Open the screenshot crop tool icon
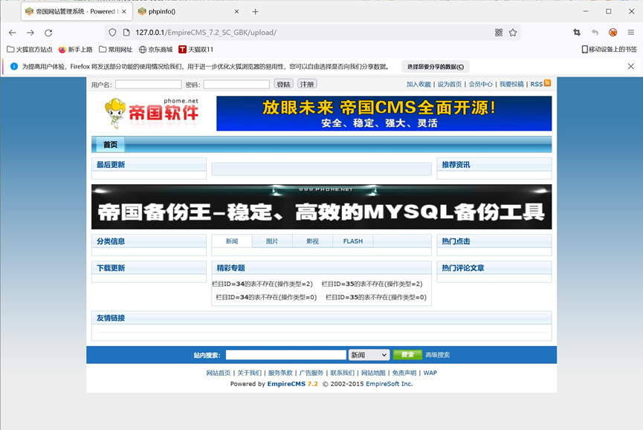The height and width of the screenshot is (430, 643). [x=577, y=33]
